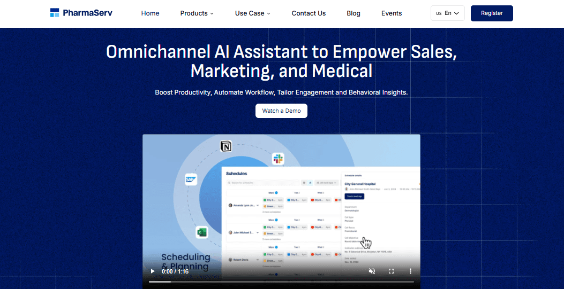Viewport: 564px width, 289px height.
Task: Click the PharmaServ logo
Action: coord(81,13)
